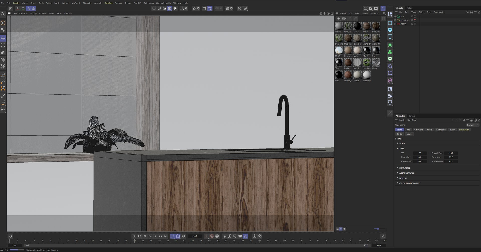The height and width of the screenshot is (252, 481).
Task: Toggle loop playback mode
Action: click(x=173, y=236)
